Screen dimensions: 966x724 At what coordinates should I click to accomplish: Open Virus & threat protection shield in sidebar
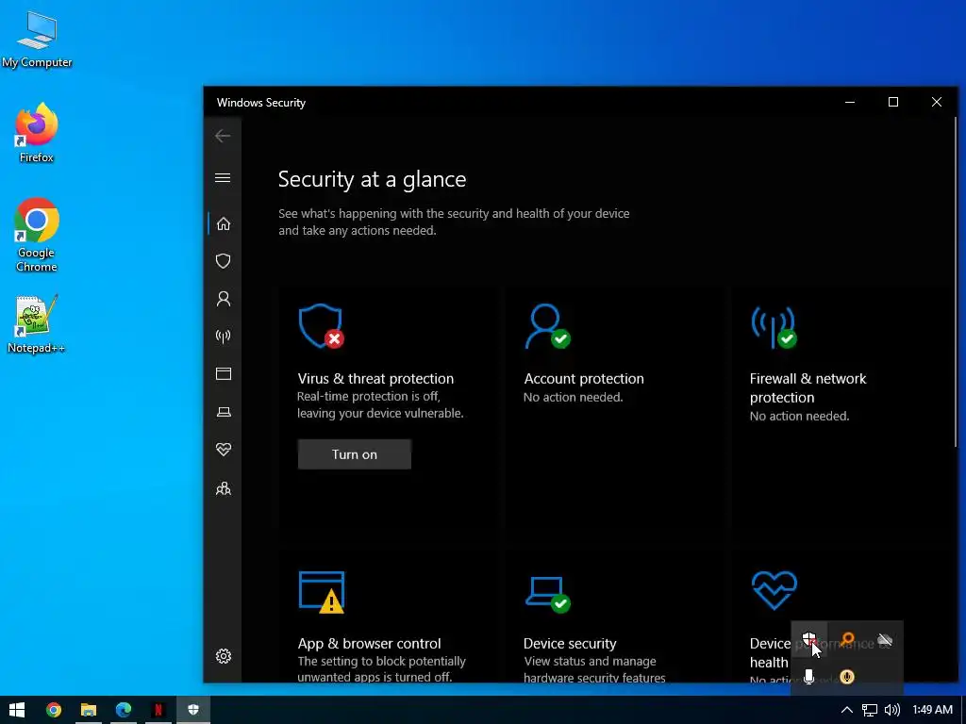tap(223, 261)
